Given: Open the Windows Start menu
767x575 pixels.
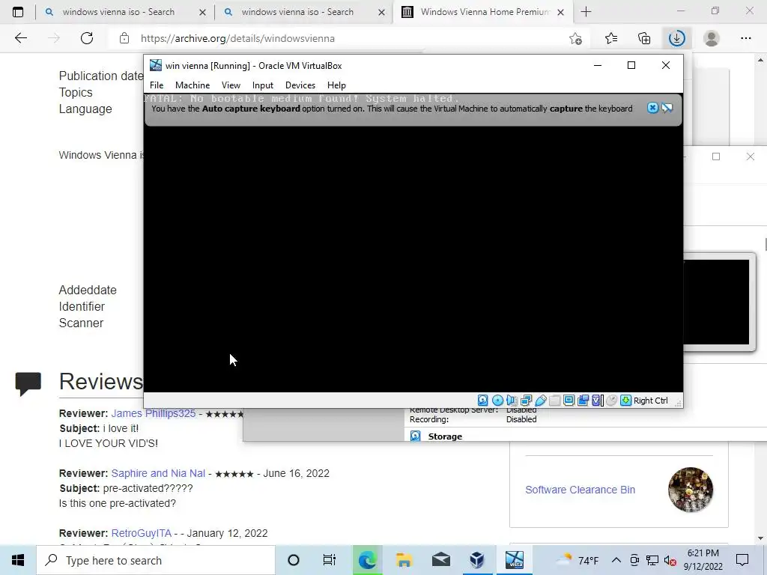Looking at the screenshot, I should click(x=18, y=560).
